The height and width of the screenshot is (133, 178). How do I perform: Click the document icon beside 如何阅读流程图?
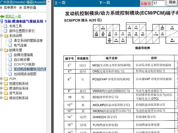click(10, 74)
